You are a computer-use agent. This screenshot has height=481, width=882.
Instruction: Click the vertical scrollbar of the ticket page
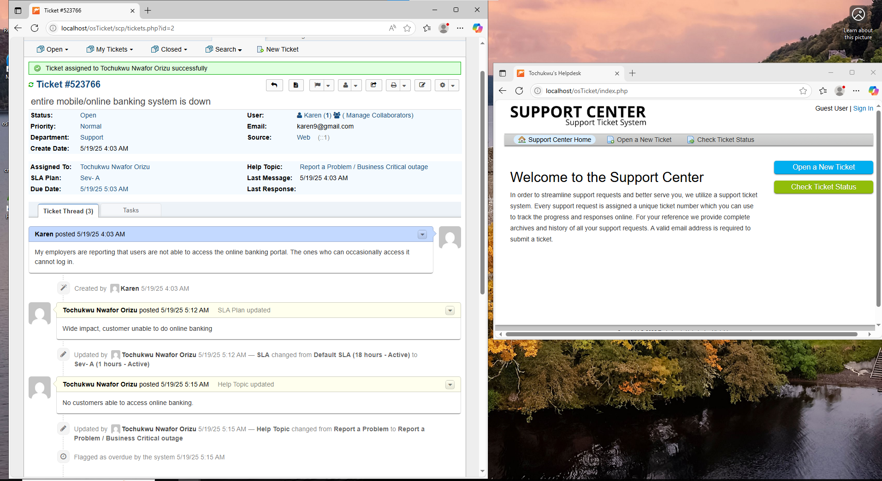coord(482,182)
